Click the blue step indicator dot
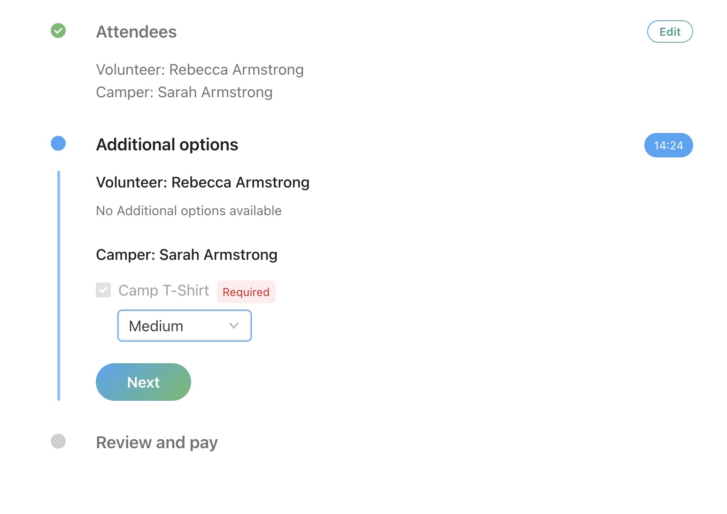The height and width of the screenshot is (514, 727). coord(58,144)
